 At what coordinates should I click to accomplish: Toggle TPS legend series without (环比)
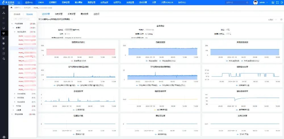click(146, 85)
